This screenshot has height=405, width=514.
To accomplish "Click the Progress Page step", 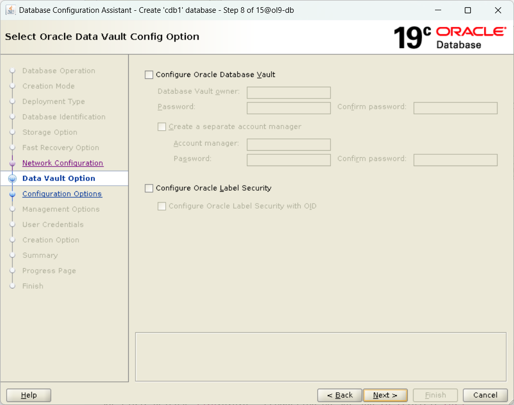I will [49, 271].
